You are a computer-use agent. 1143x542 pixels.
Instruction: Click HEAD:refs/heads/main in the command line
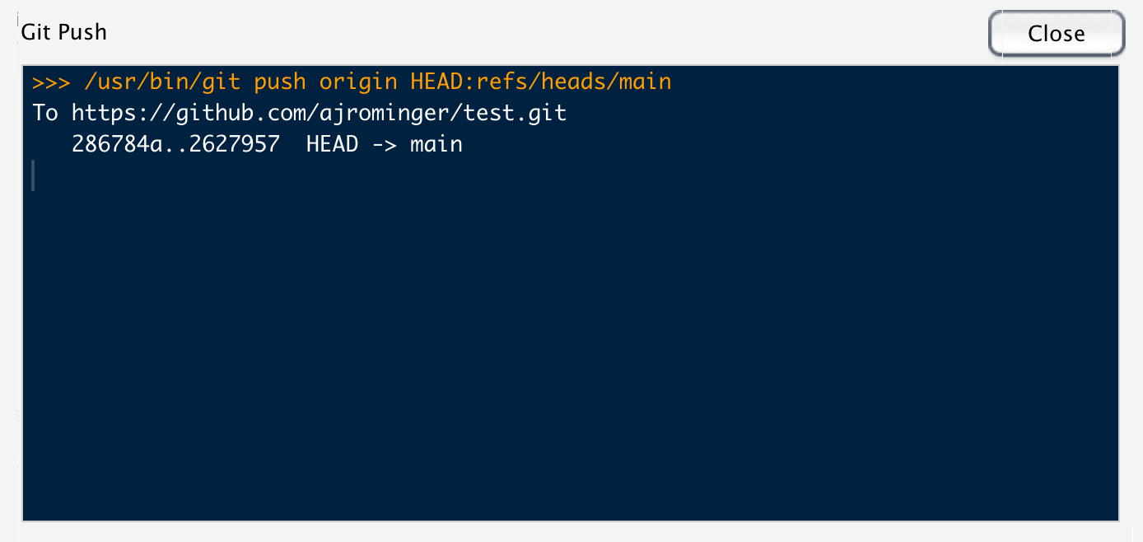coord(541,82)
